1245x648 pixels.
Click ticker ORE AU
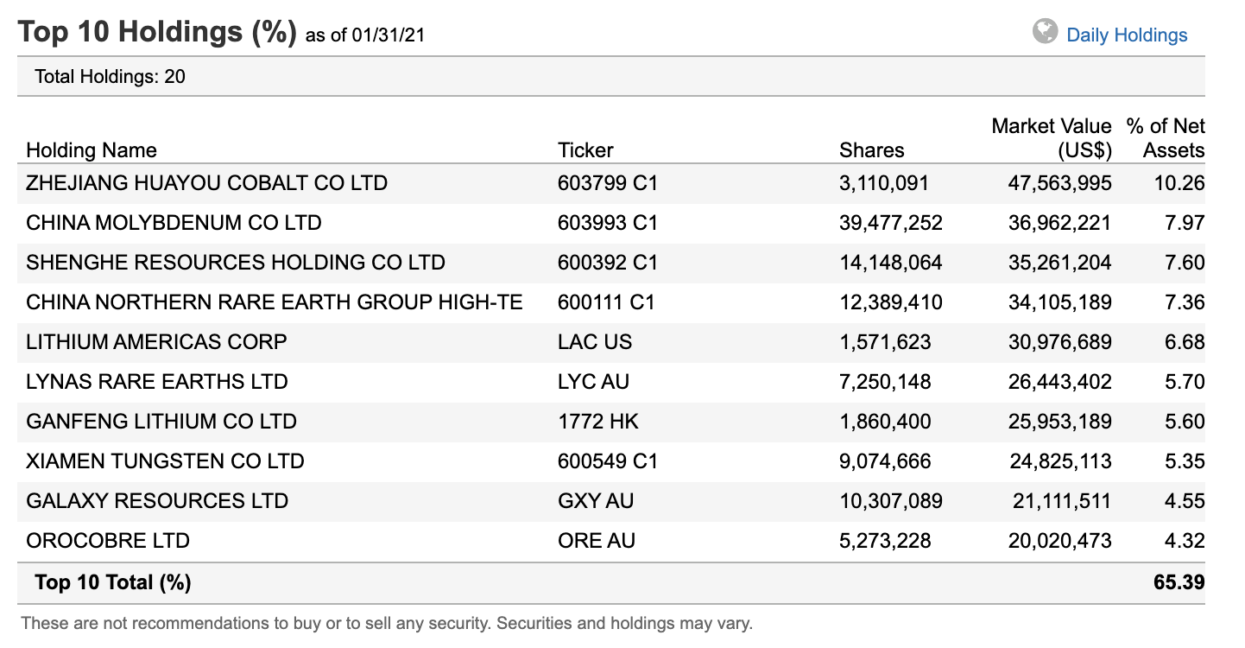coord(597,541)
